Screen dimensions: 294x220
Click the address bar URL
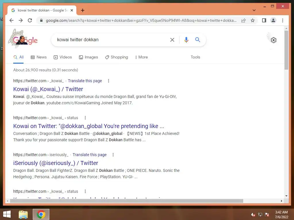[141, 20]
